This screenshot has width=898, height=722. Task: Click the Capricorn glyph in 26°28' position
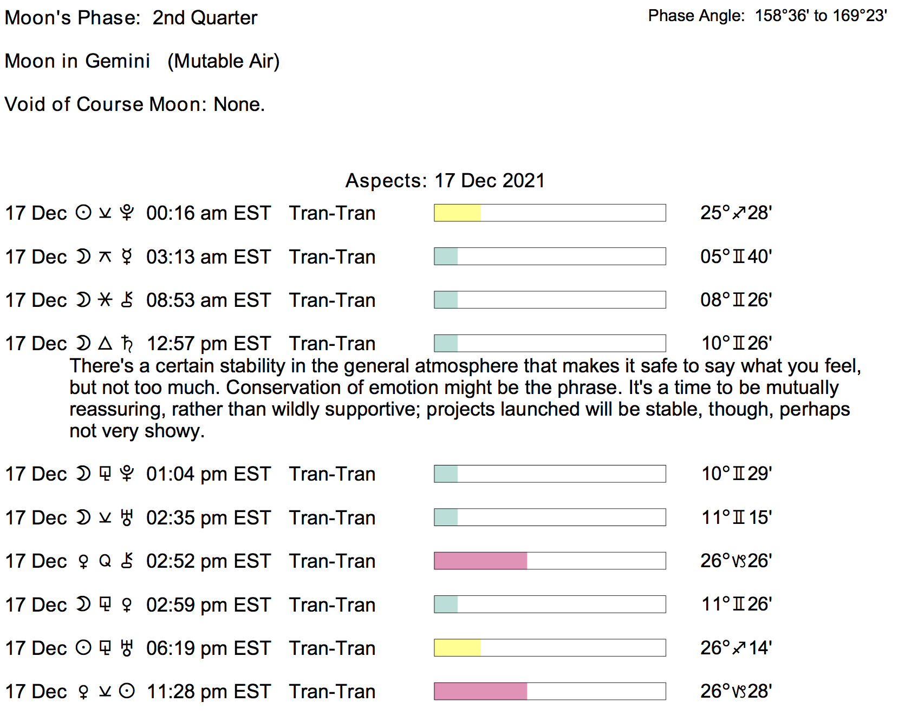click(x=739, y=692)
